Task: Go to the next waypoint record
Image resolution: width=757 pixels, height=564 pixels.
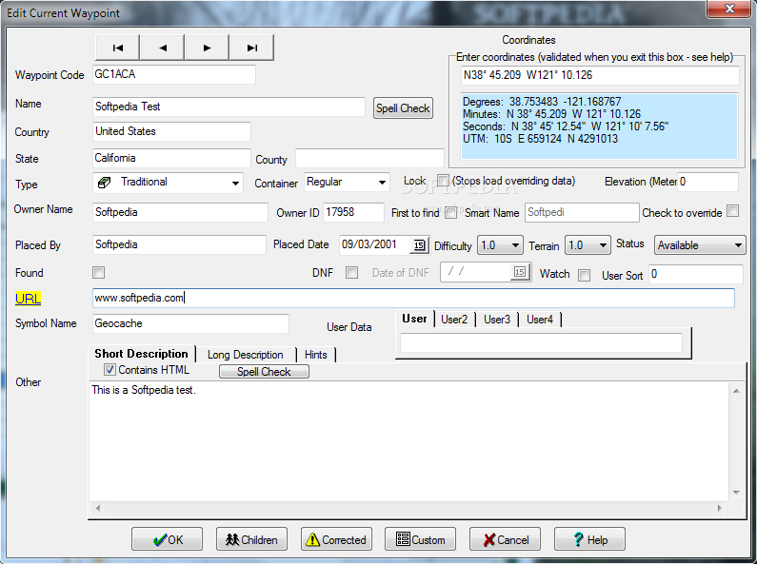Action: pyautogui.click(x=208, y=48)
